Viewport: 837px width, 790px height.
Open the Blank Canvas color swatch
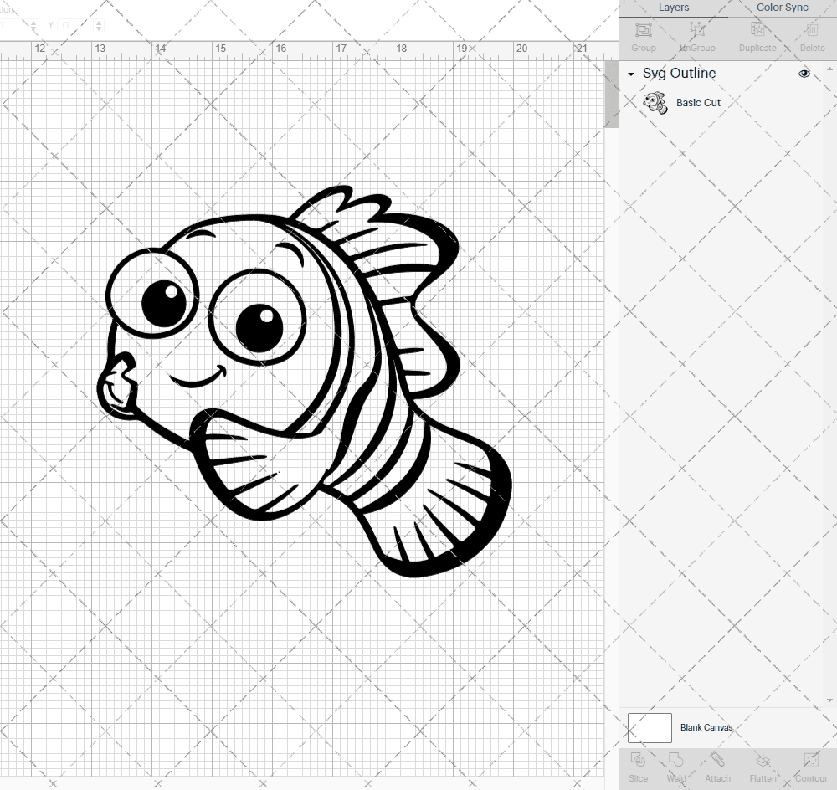[x=650, y=727]
